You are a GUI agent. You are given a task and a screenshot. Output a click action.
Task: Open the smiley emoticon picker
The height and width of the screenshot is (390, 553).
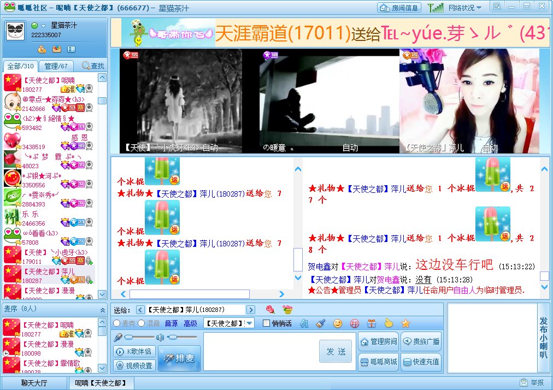click(338, 323)
